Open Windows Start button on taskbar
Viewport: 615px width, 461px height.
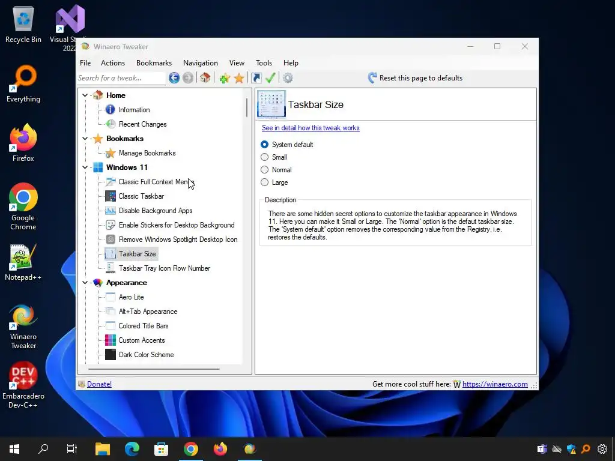pyautogui.click(x=14, y=449)
